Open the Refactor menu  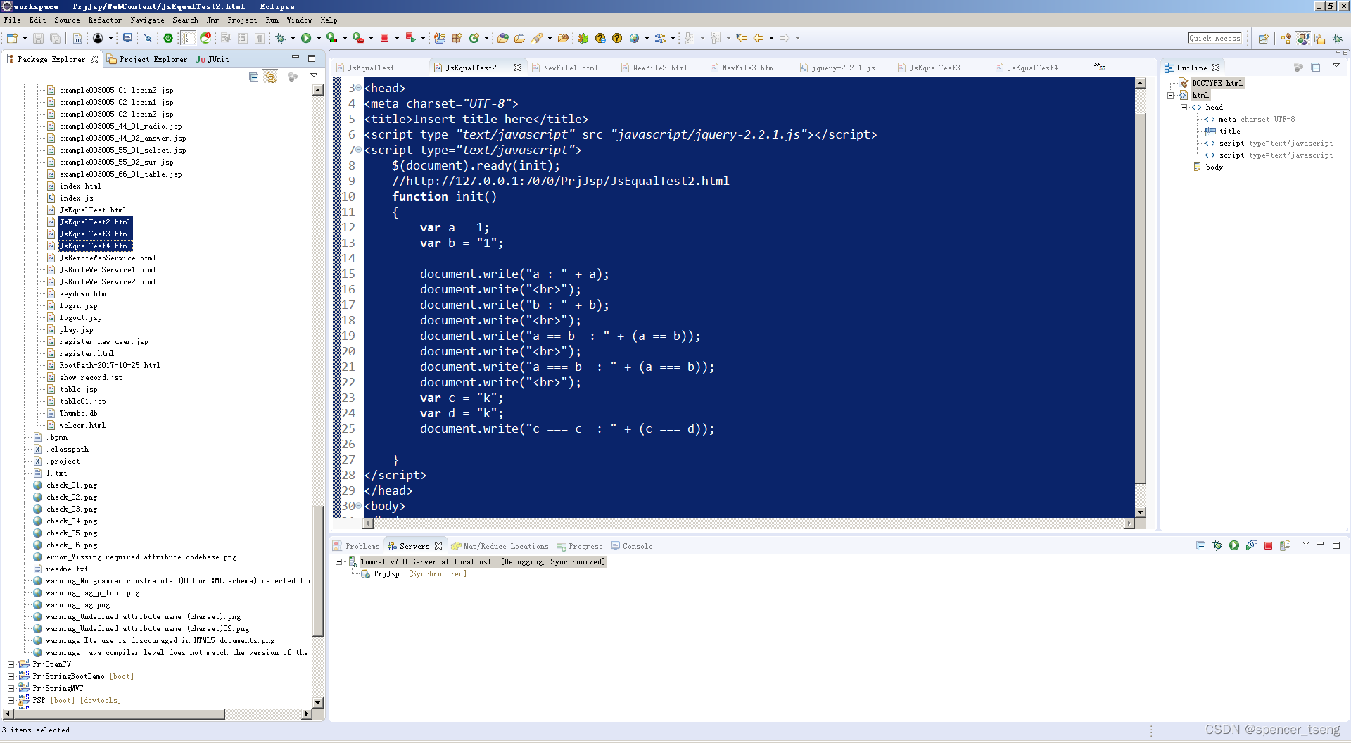click(105, 20)
